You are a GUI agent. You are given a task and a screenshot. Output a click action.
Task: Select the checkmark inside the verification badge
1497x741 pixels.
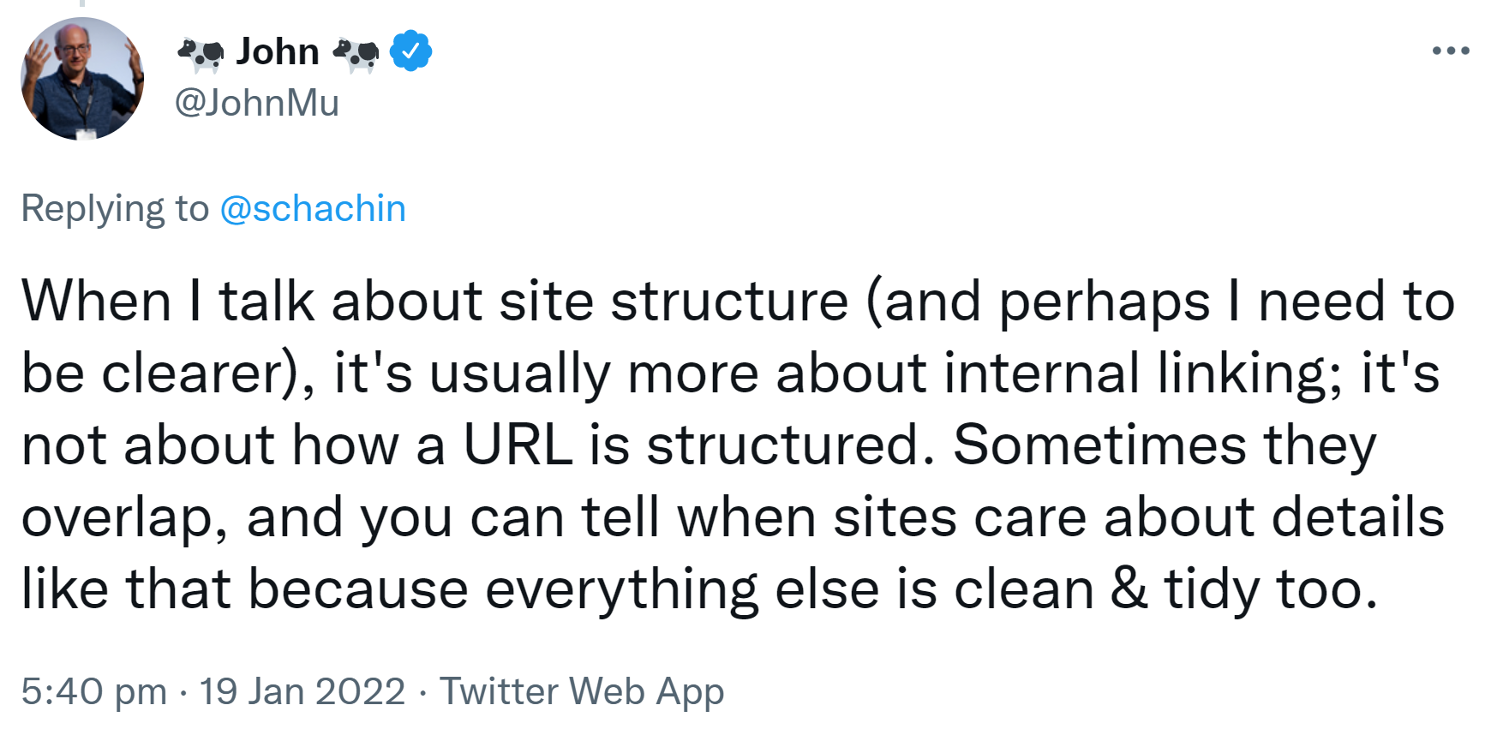coord(409,51)
